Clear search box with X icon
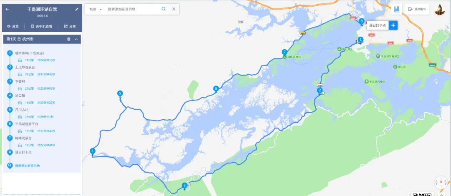 tap(174, 9)
